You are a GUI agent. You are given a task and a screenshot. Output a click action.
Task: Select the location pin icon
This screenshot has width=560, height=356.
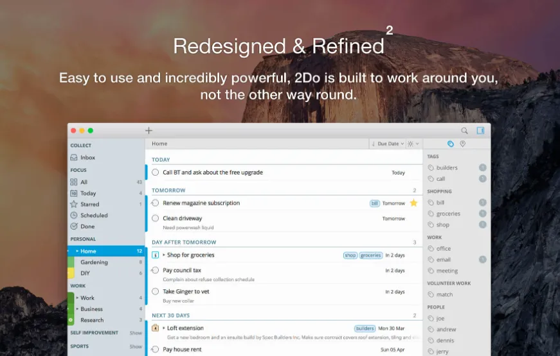pos(462,144)
